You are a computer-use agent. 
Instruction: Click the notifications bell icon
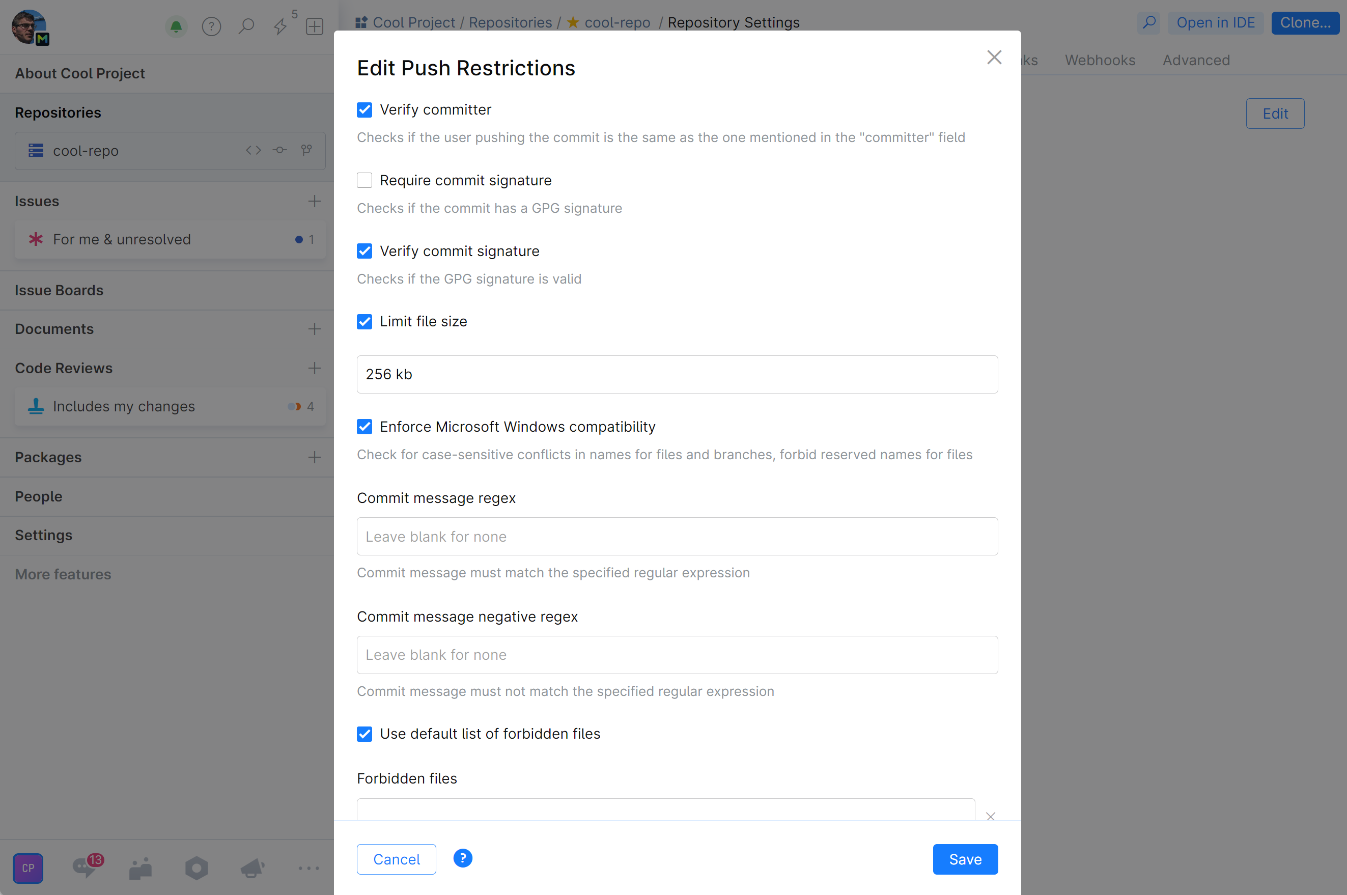[176, 26]
